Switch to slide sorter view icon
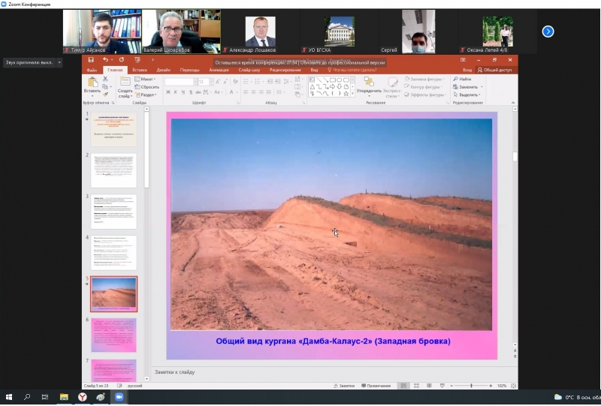Screen dimensions: 601x406 (416, 386)
